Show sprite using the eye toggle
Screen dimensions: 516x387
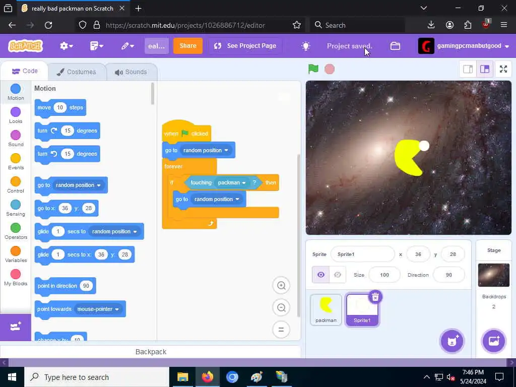pos(321,275)
